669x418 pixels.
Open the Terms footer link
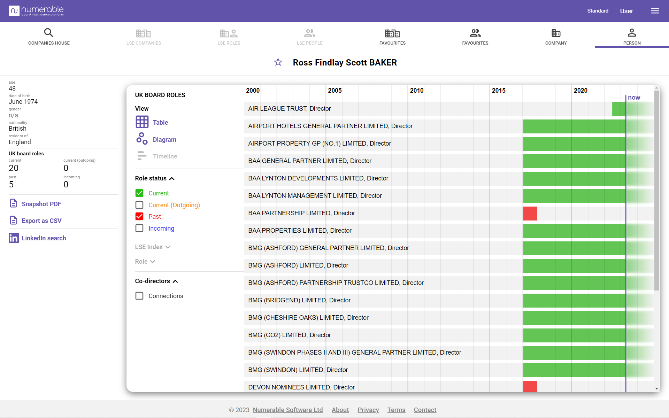point(396,410)
